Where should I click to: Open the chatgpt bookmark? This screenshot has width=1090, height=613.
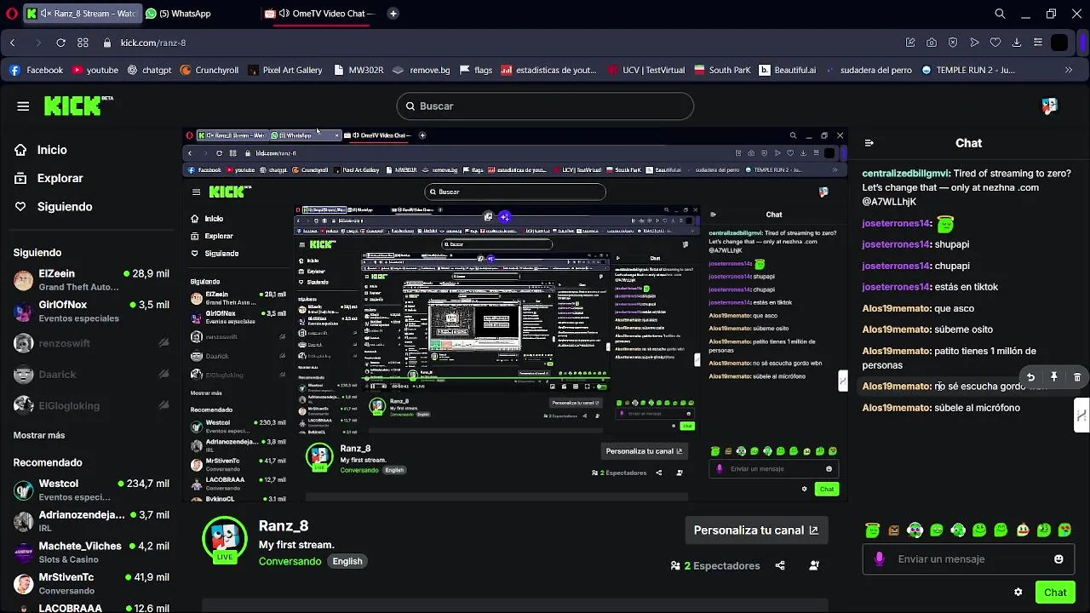coord(150,70)
